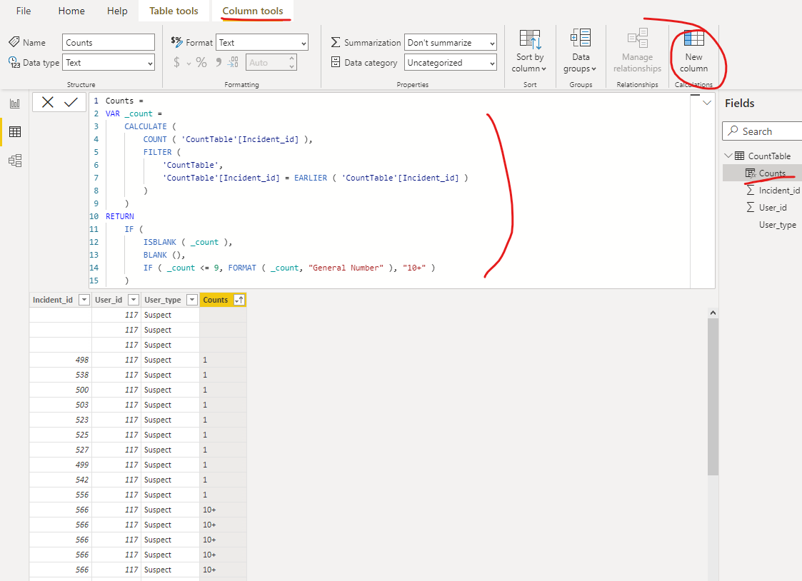
Task: Cancel the formula with the X icon
Action: tap(48, 102)
